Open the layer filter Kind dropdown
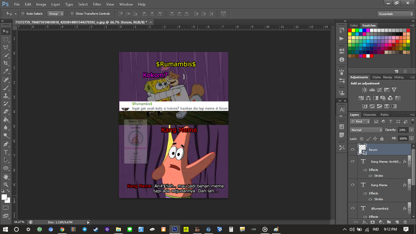This screenshot has width=416, height=234. 360,122
